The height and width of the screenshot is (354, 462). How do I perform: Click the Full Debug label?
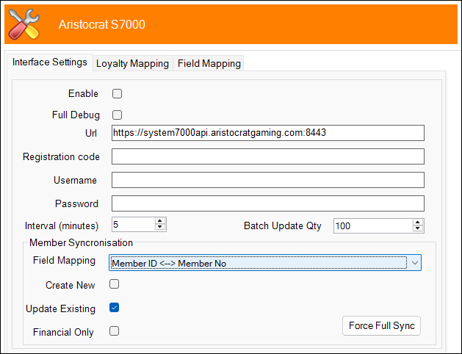coord(76,115)
